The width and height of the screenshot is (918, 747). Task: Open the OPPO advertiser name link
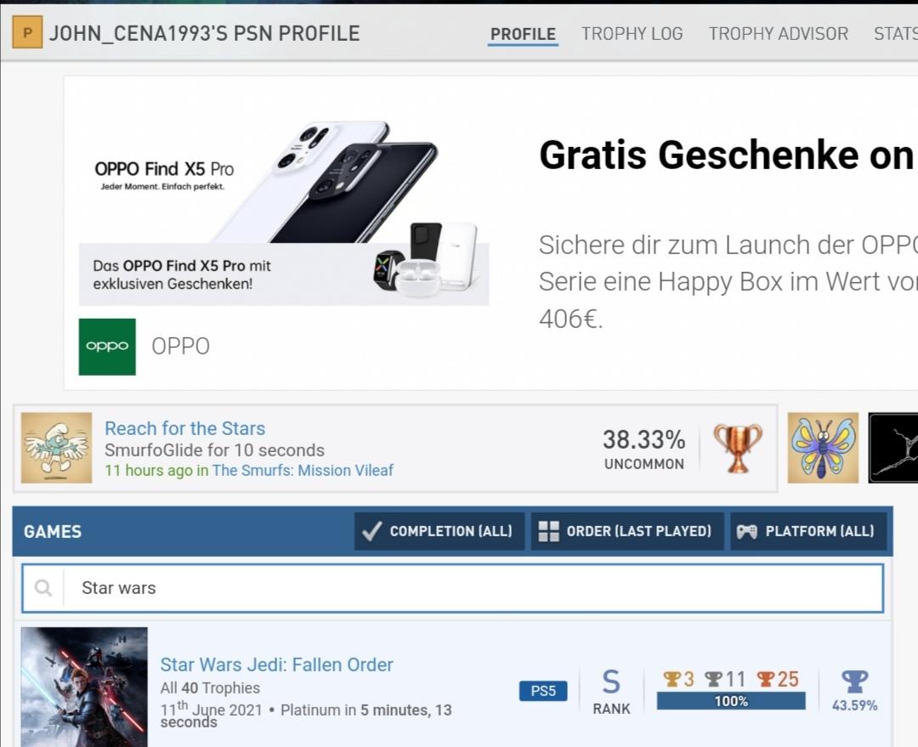click(x=180, y=347)
